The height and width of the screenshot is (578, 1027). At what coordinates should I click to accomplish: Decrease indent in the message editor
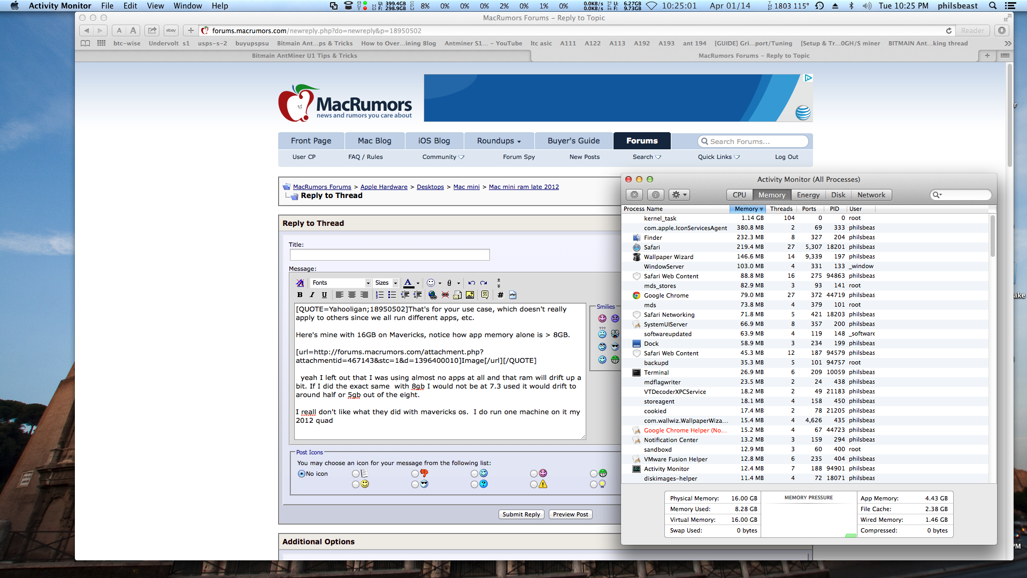pos(405,295)
